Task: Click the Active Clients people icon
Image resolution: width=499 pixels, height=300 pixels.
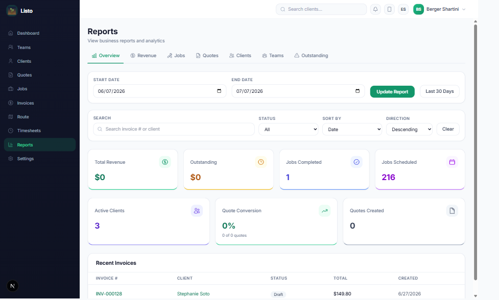Action: click(197, 211)
